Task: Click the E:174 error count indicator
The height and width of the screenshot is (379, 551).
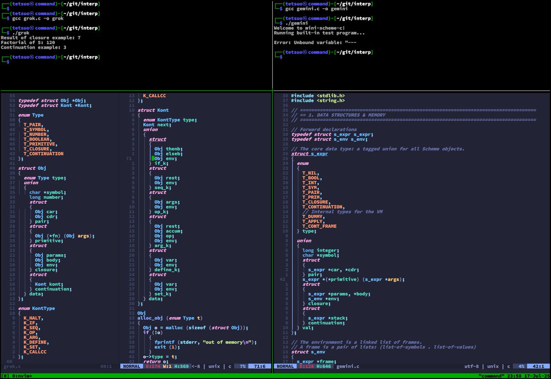Action: pos(152,367)
